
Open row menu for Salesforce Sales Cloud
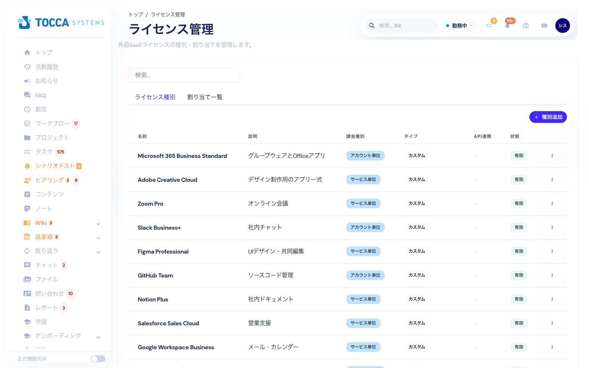pos(552,323)
